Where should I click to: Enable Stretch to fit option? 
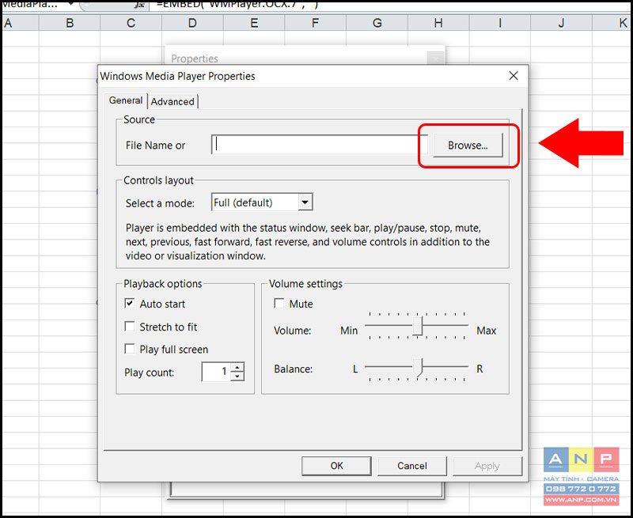pyautogui.click(x=130, y=327)
